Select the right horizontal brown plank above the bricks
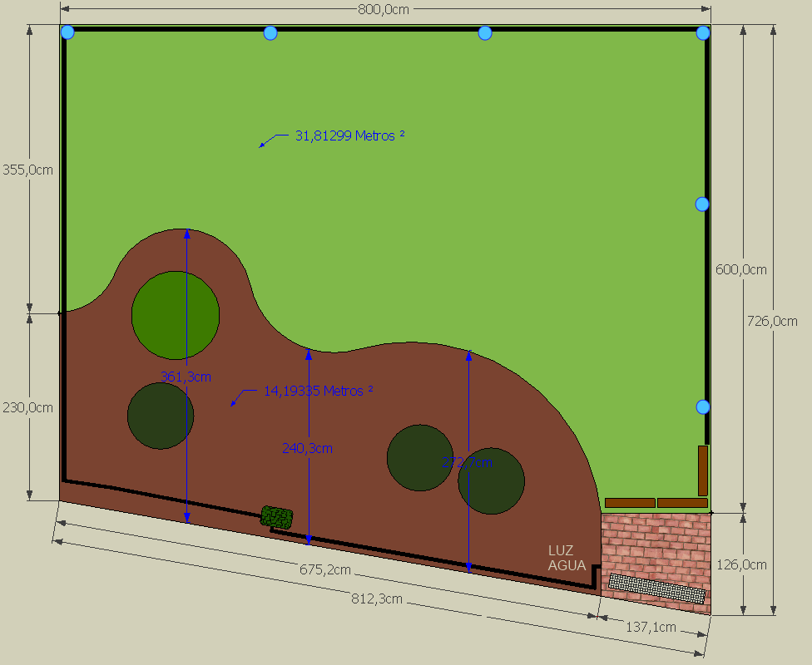Screen dimensions: 812x665 coord(682,503)
